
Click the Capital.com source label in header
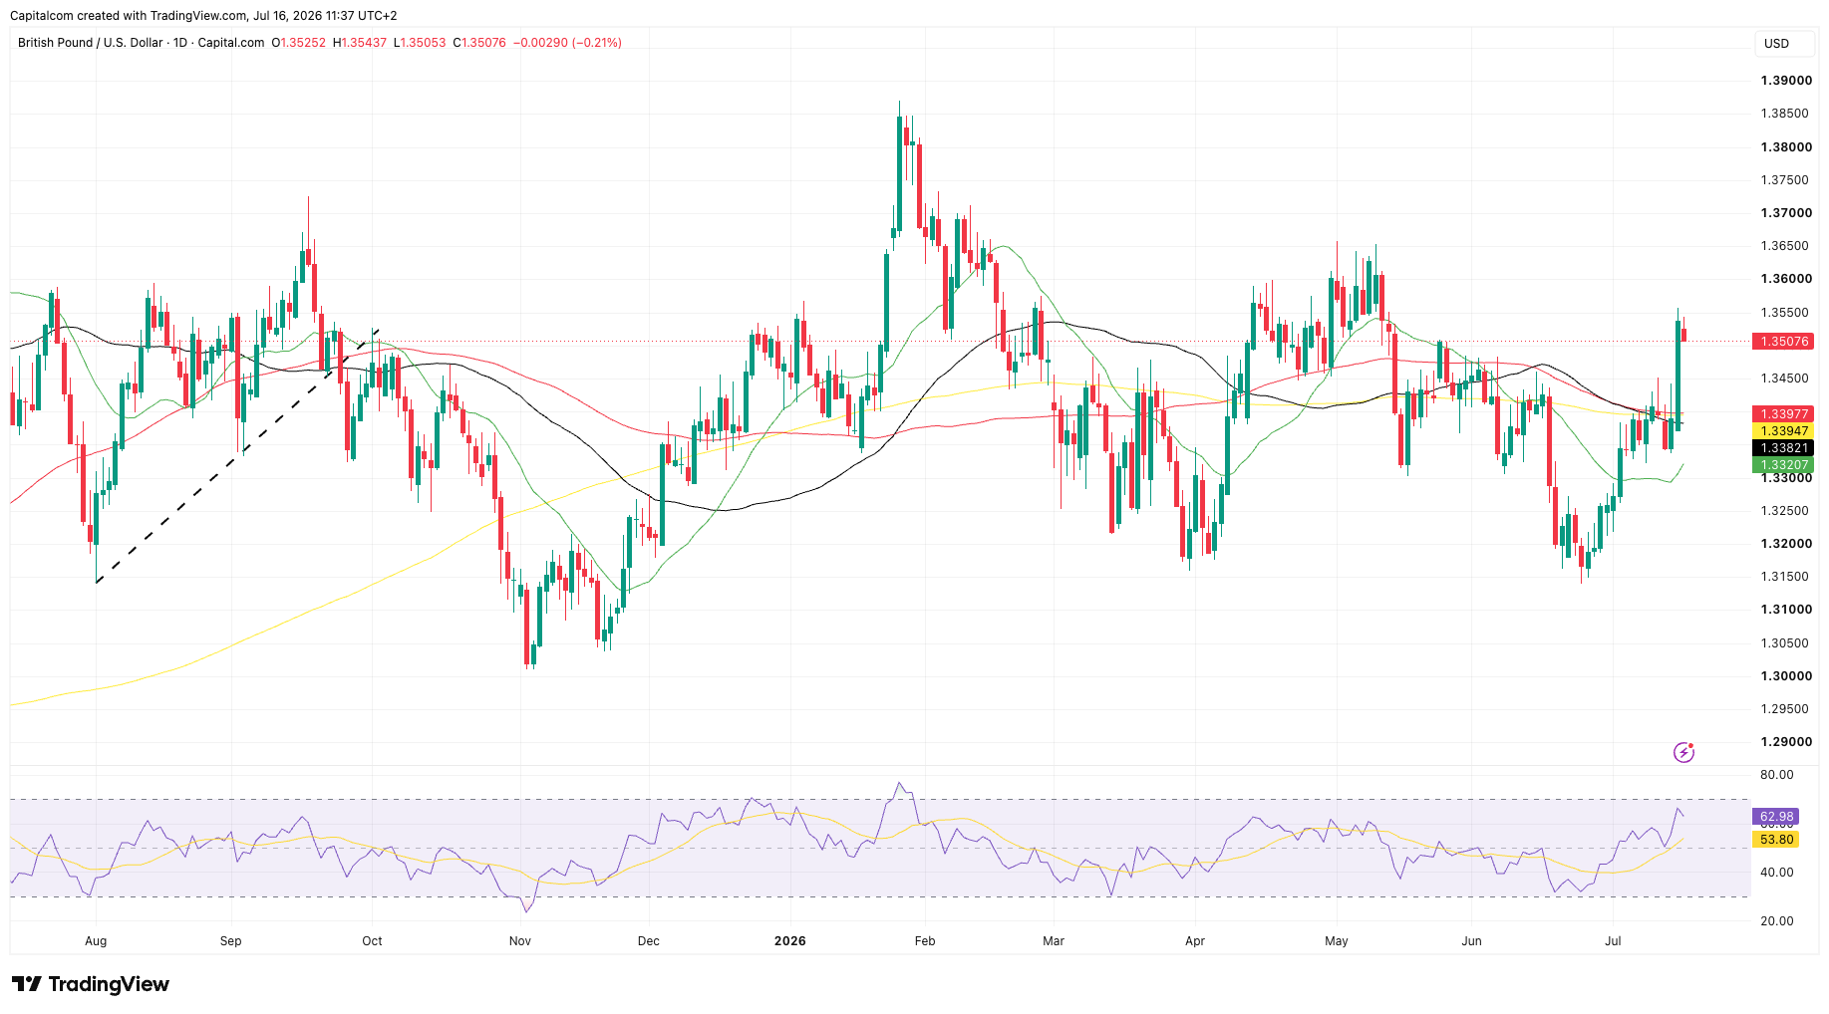pyautogui.click(x=231, y=43)
